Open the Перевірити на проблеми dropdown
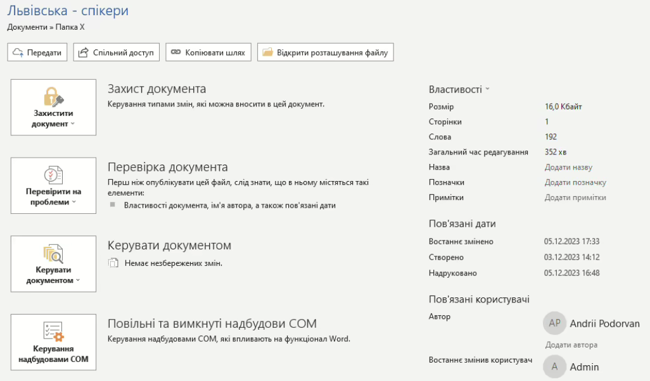Image resolution: width=650 pixels, height=381 pixels. tap(53, 202)
